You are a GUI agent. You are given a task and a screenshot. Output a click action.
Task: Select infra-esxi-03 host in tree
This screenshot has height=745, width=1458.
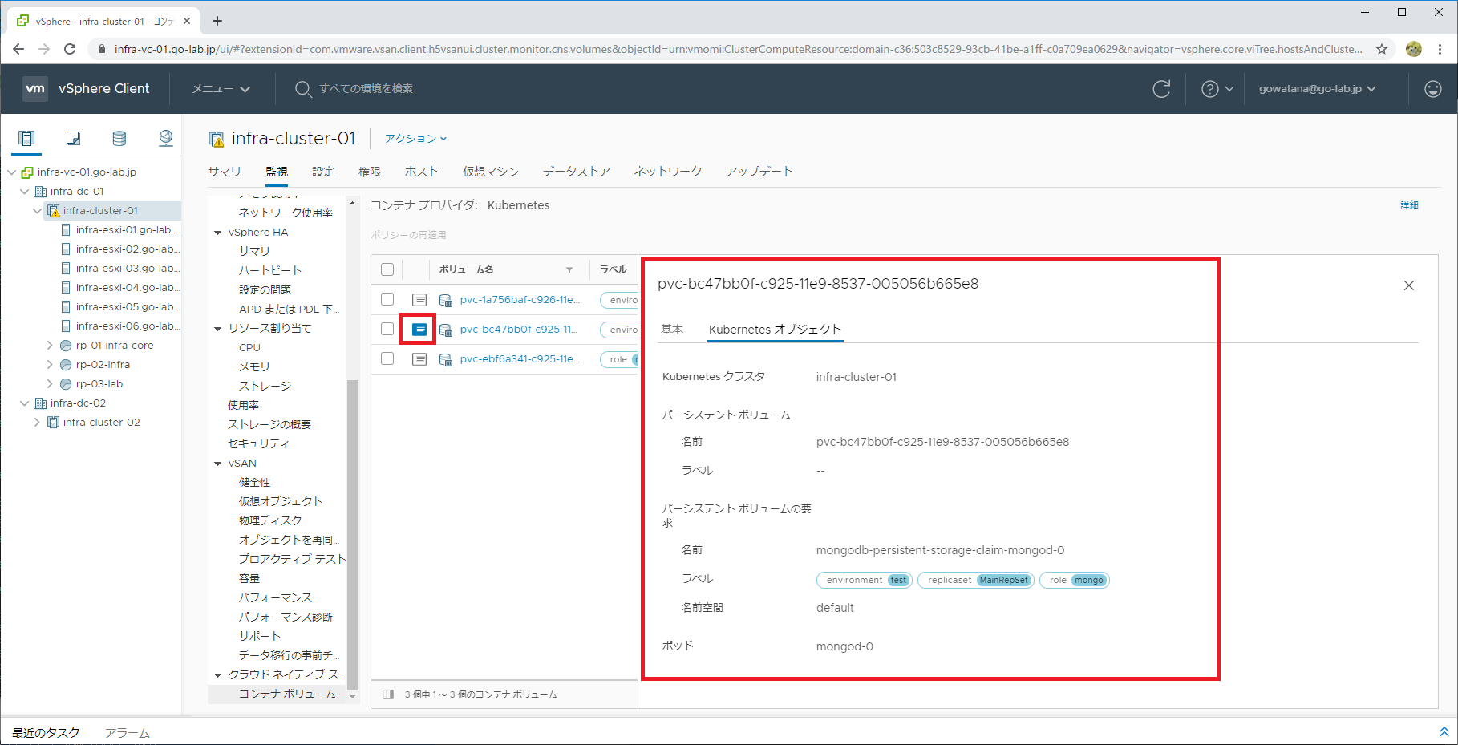click(x=128, y=269)
